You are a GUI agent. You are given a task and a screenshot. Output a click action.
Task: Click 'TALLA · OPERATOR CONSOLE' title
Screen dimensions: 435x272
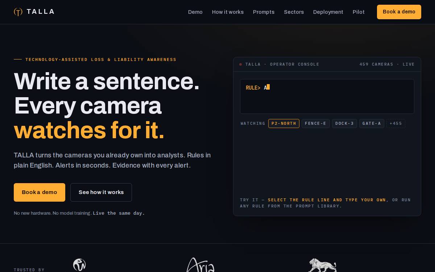coord(282,64)
